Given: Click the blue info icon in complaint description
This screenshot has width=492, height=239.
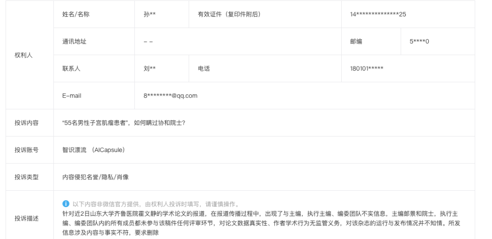Looking at the screenshot, I should coord(66,203).
